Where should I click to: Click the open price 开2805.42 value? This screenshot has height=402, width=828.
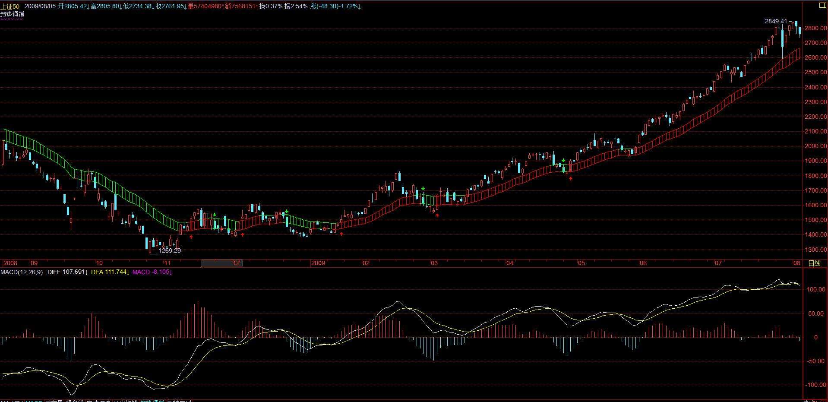[74, 6]
